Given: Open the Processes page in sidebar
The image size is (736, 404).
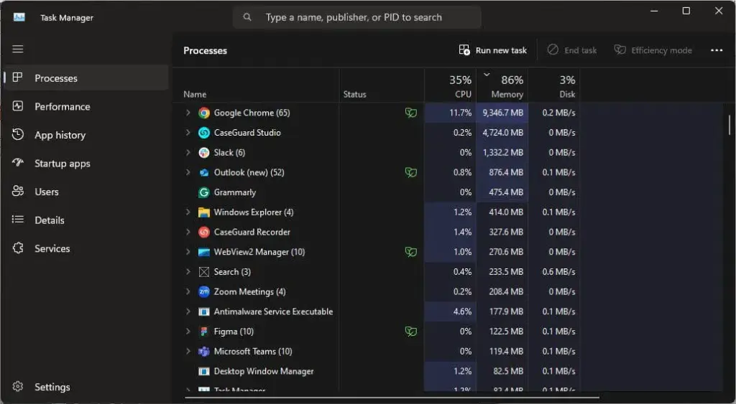Looking at the screenshot, I should 86,77.
